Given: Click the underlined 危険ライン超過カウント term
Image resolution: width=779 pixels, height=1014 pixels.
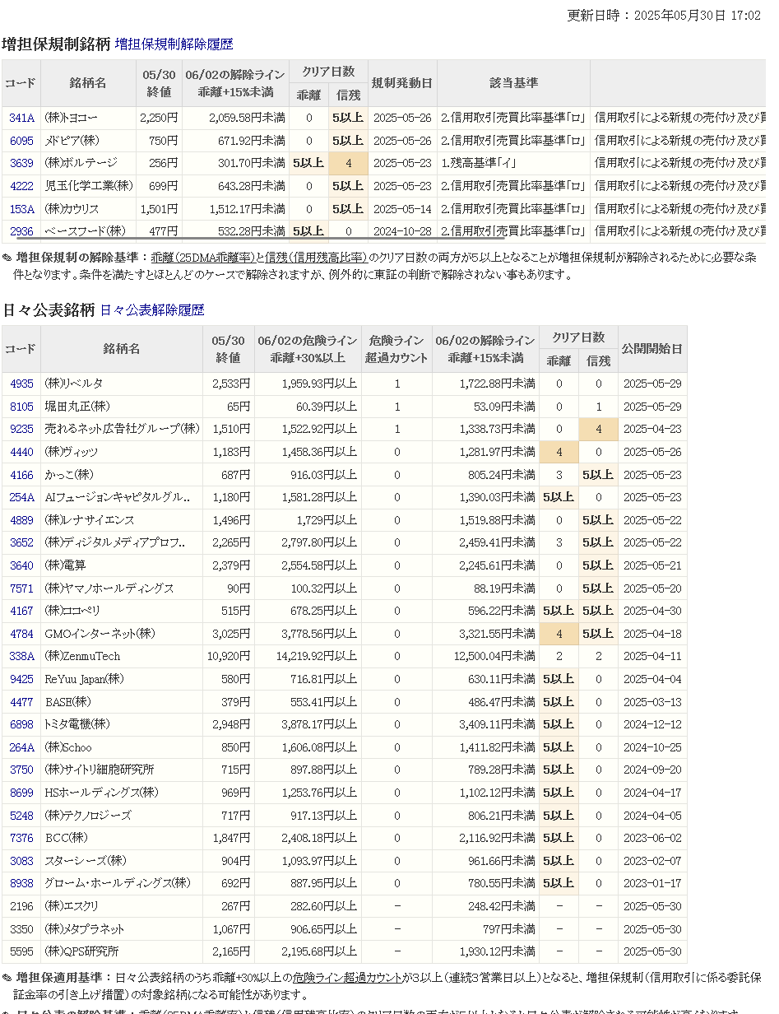Looking at the screenshot, I should (x=346, y=978).
